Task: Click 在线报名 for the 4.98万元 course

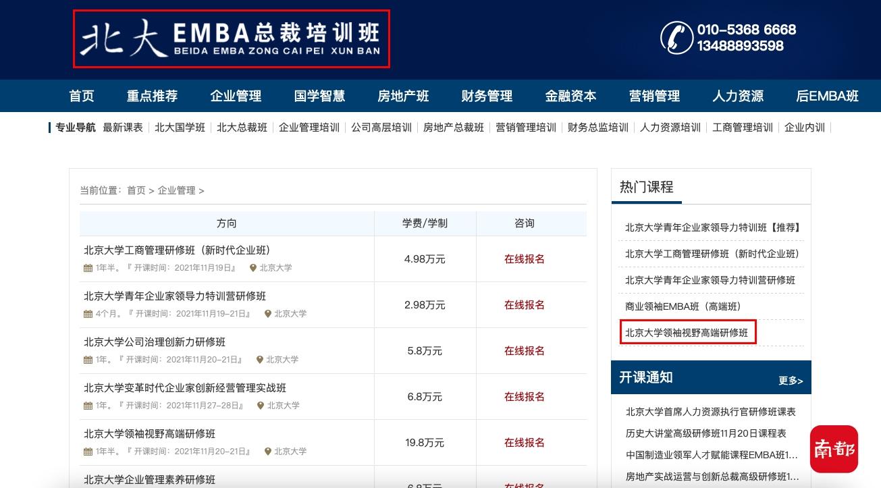Action: 525,259
